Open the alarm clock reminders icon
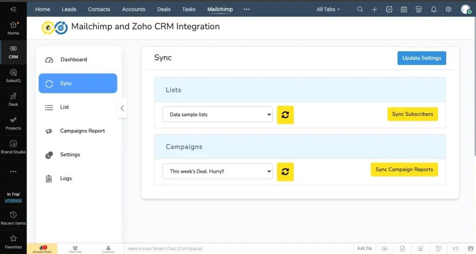 (x=438, y=248)
